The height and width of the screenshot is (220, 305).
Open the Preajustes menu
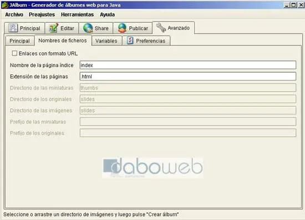42,14
